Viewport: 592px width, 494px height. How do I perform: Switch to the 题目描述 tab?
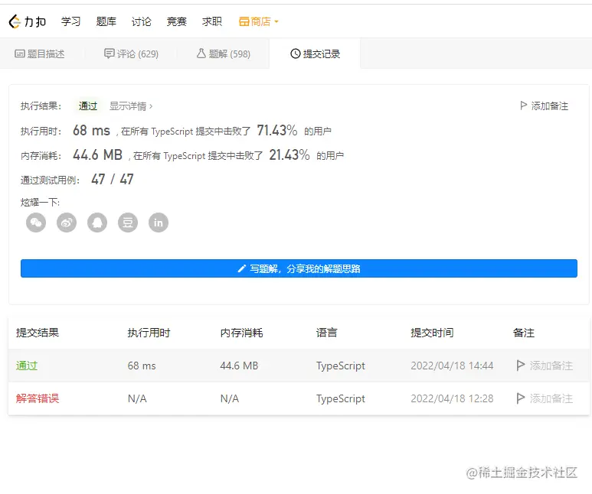pos(40,54)
